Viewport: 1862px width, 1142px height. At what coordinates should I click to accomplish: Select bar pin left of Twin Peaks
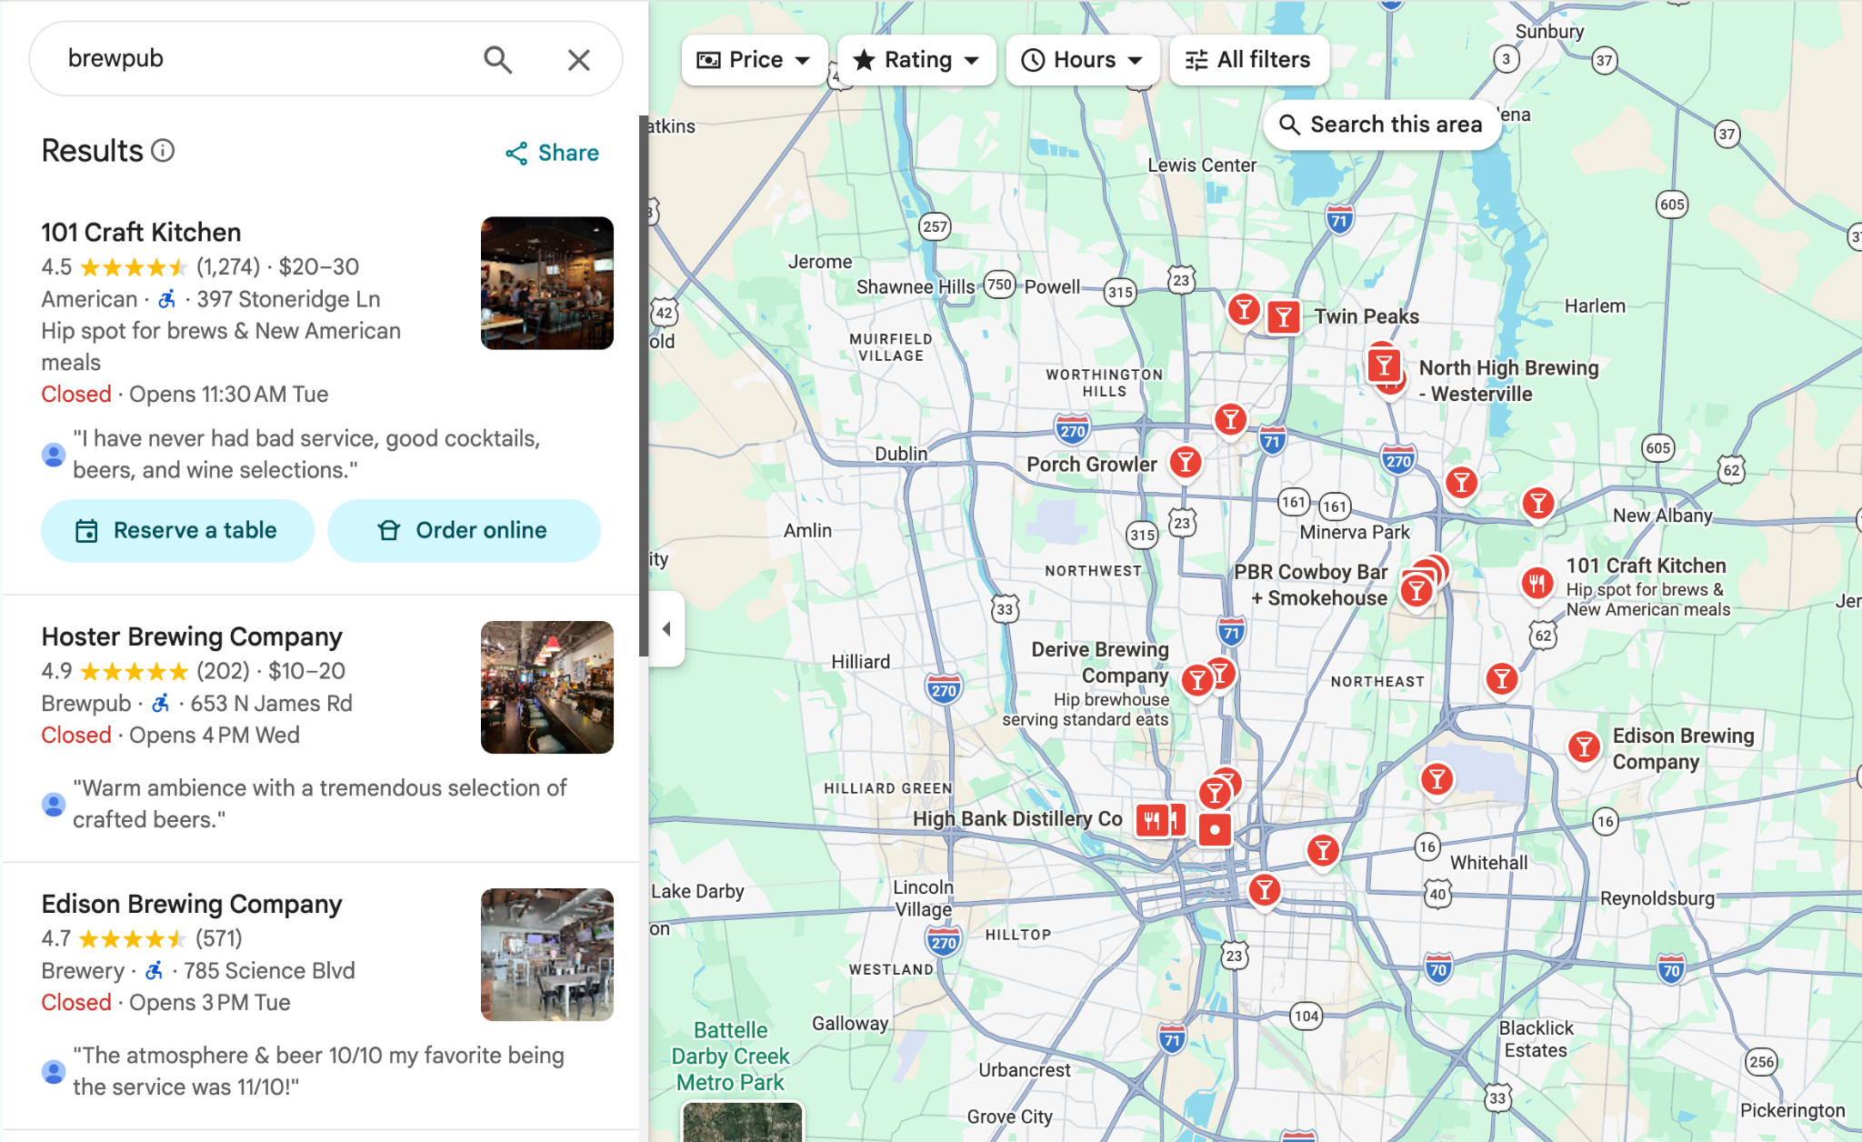coord(1243,310)
